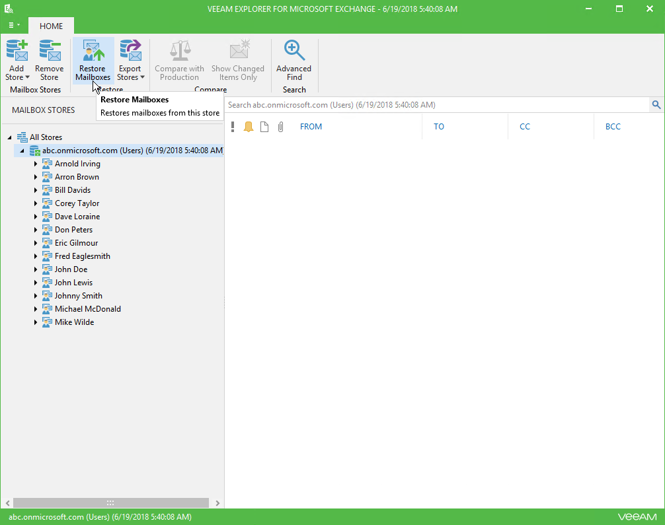Sort messages by TO column
The height and width of the screenshot is (525, 665).
click(x=438, y=126)
